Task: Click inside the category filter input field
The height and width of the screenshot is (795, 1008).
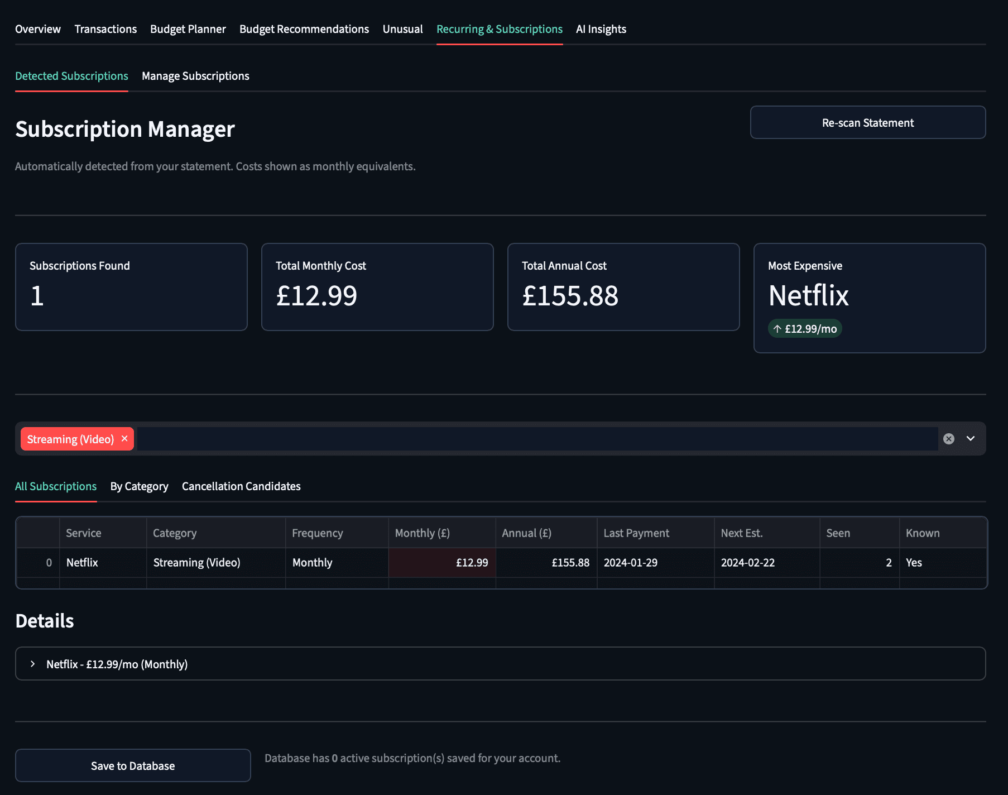Action: coord(537,439)
